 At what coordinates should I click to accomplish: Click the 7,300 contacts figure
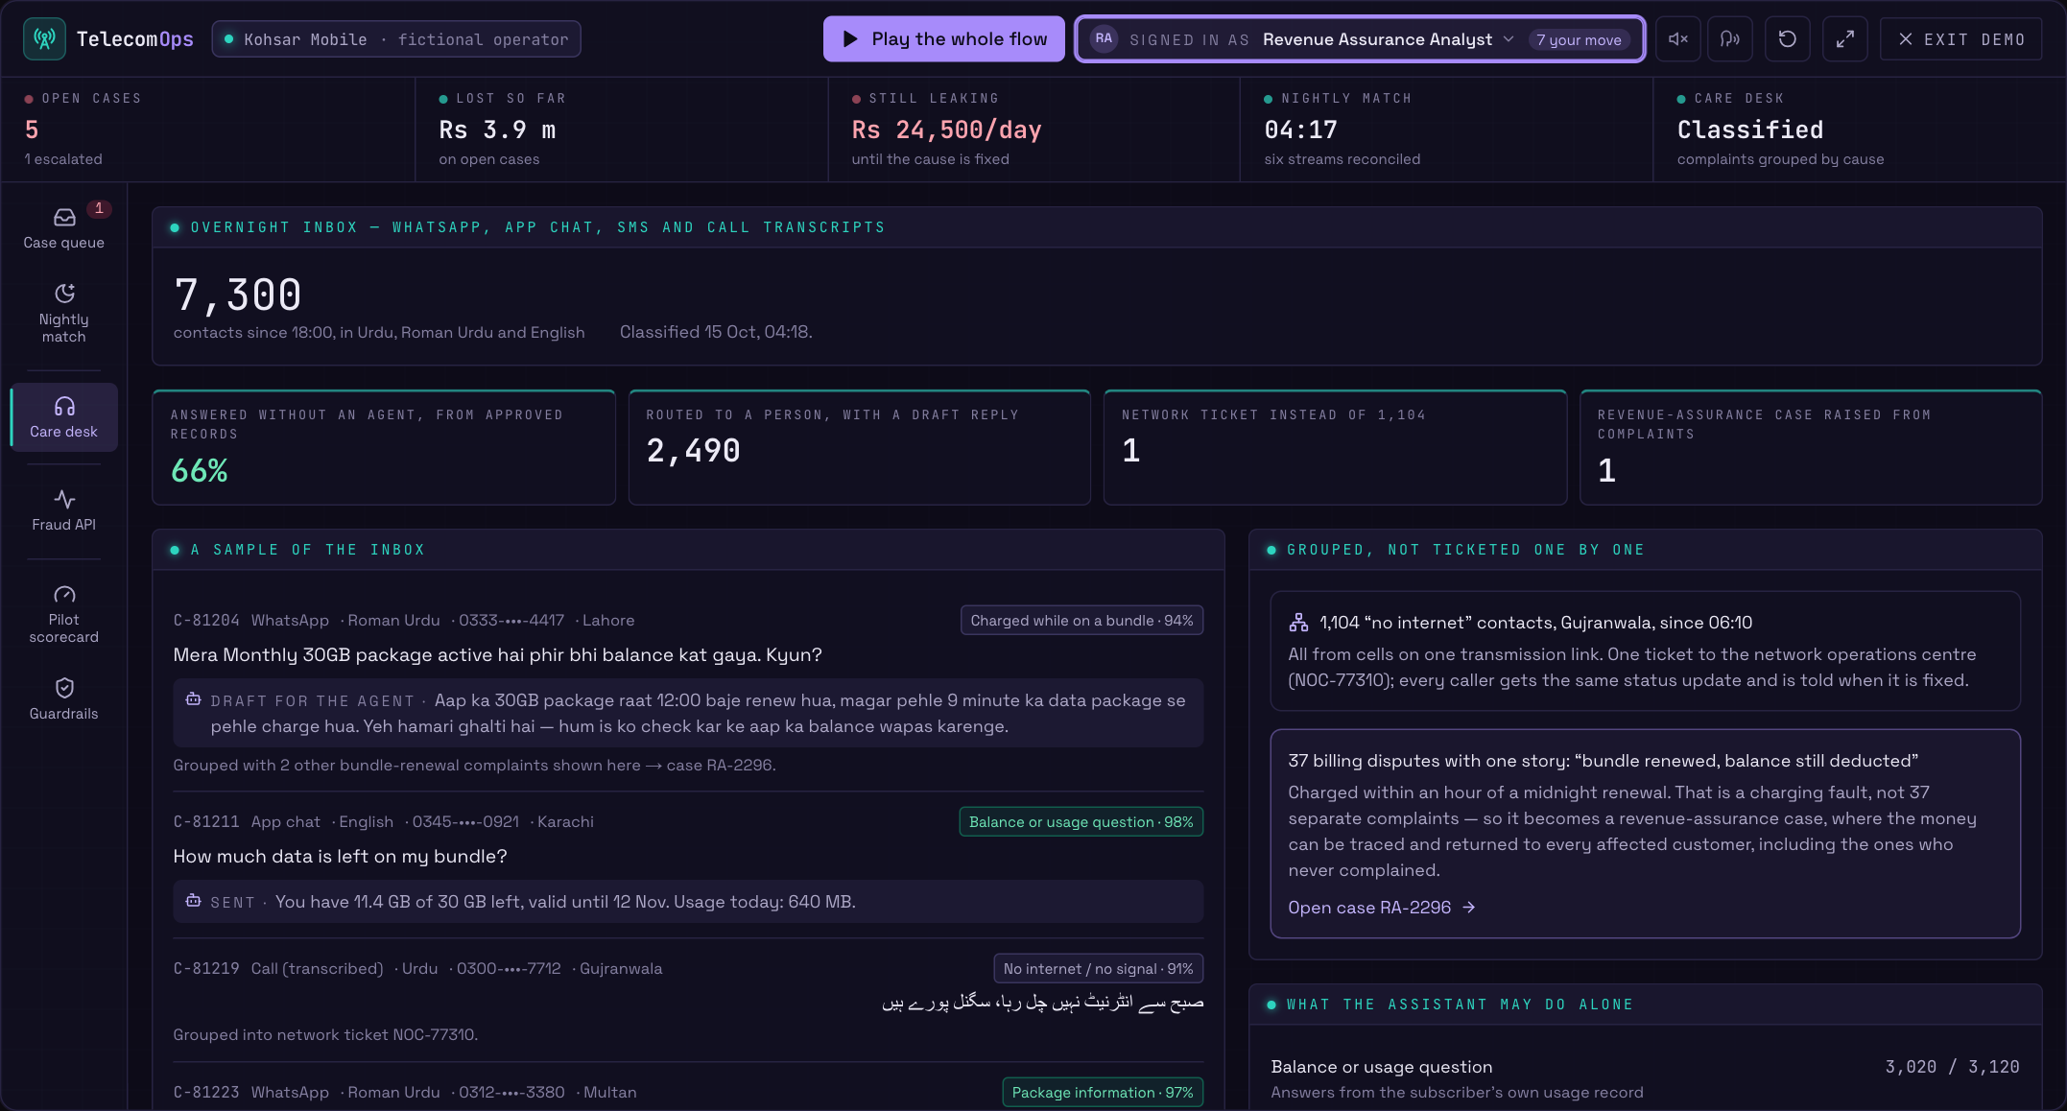(x=238, y=295)
